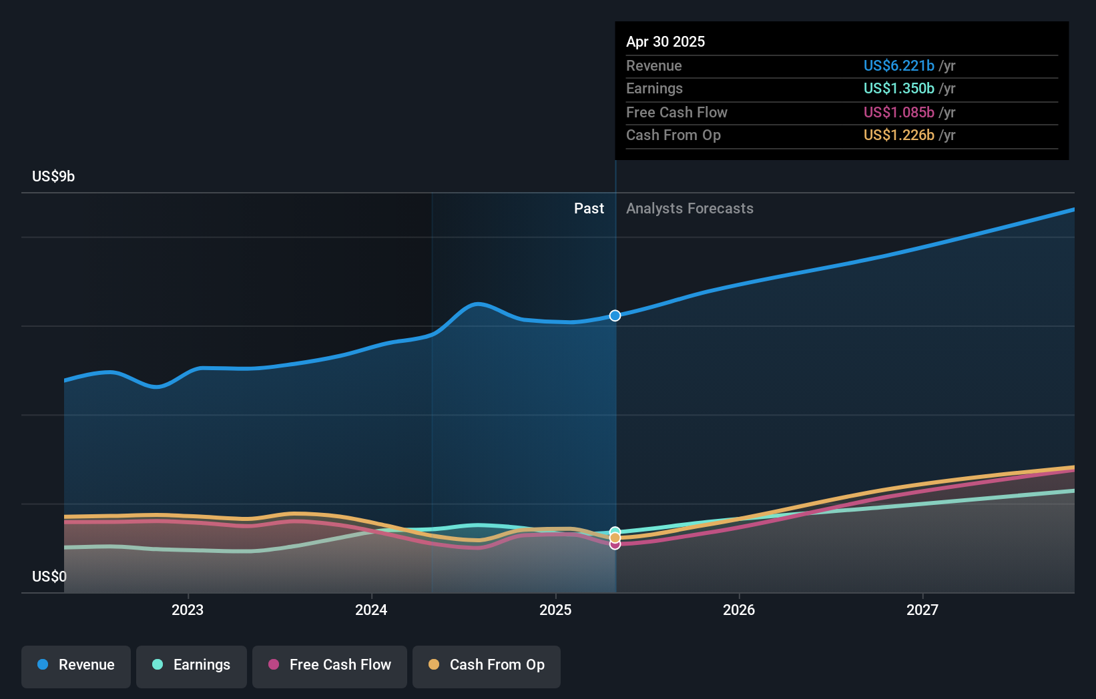Click the Cash From Op label in tooltip
Screen dimensions: 1096x699
(x=673, y=135)
